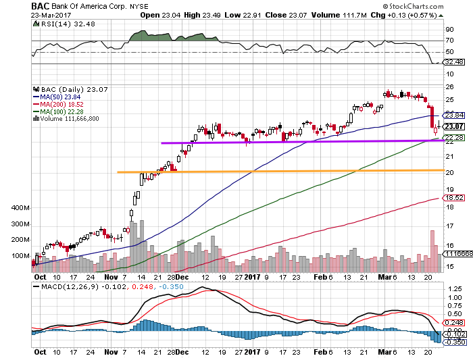Image resolution: width=473 pixels, height=358 pixels.
Task: Click the 22.28 green price tag
Action: click(x=453, y=138)
